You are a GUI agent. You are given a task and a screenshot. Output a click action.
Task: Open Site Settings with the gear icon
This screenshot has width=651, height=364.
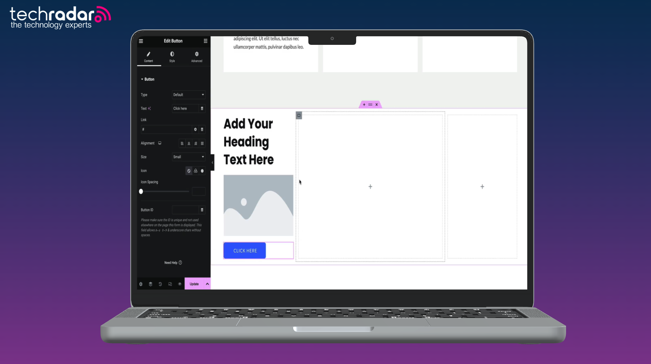tap(141, 284)
